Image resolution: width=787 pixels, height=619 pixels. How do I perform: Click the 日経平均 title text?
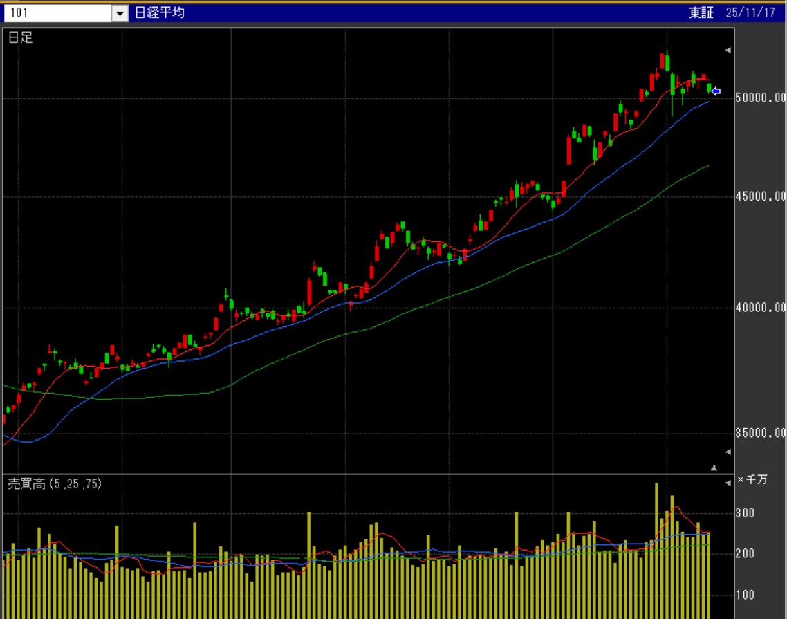click(165, 12)
